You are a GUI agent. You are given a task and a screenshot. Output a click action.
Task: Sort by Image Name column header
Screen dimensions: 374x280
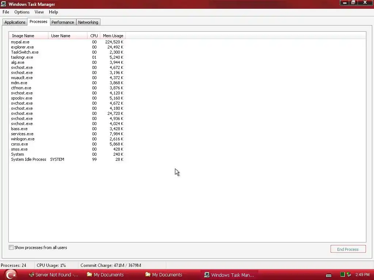point(28,36)
